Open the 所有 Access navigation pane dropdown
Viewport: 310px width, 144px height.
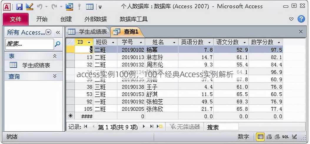48,32
